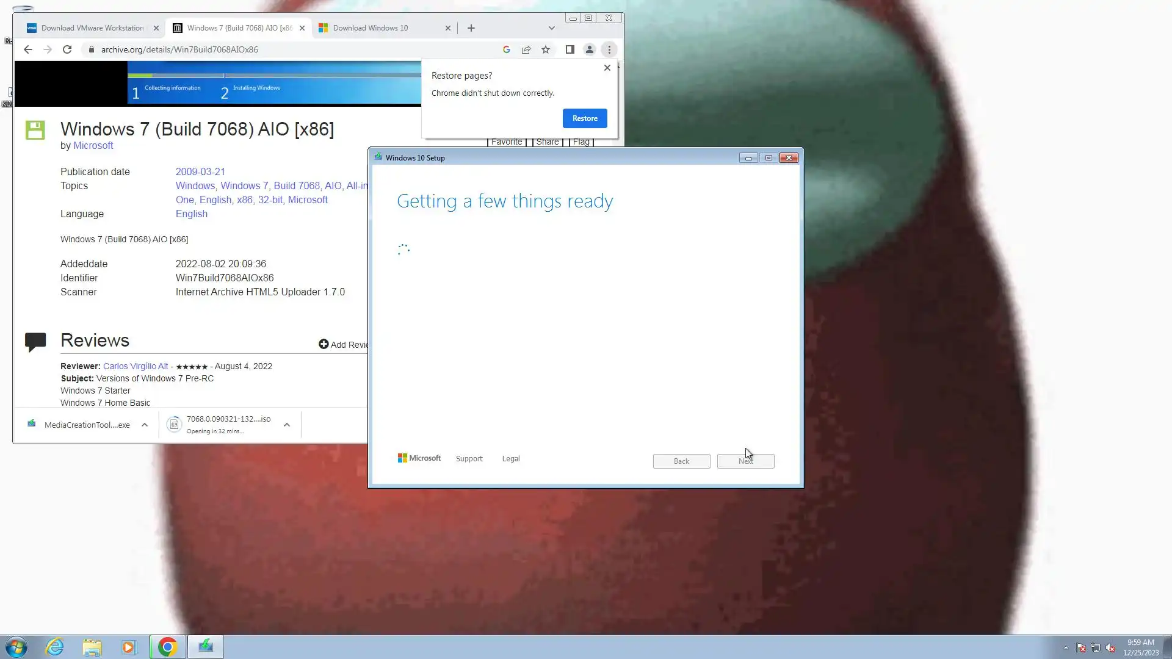Switch to Download Windows 10 tab
Viewport: 1172px width, 659px height.
[370, 28]
